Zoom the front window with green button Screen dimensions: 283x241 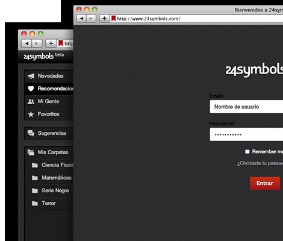pos(95,10)
